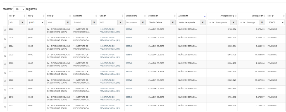Expand the 2019 row details
286x112 pixels.
(5, 90)
